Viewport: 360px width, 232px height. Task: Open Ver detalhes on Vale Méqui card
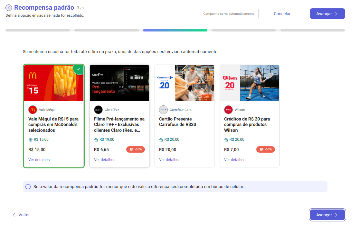coord(39,160)
